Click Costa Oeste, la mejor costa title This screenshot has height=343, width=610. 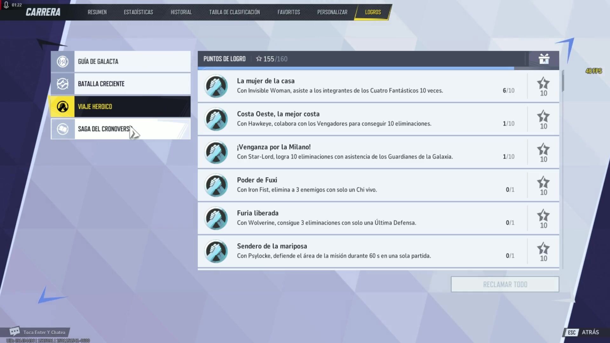(278, 114)
